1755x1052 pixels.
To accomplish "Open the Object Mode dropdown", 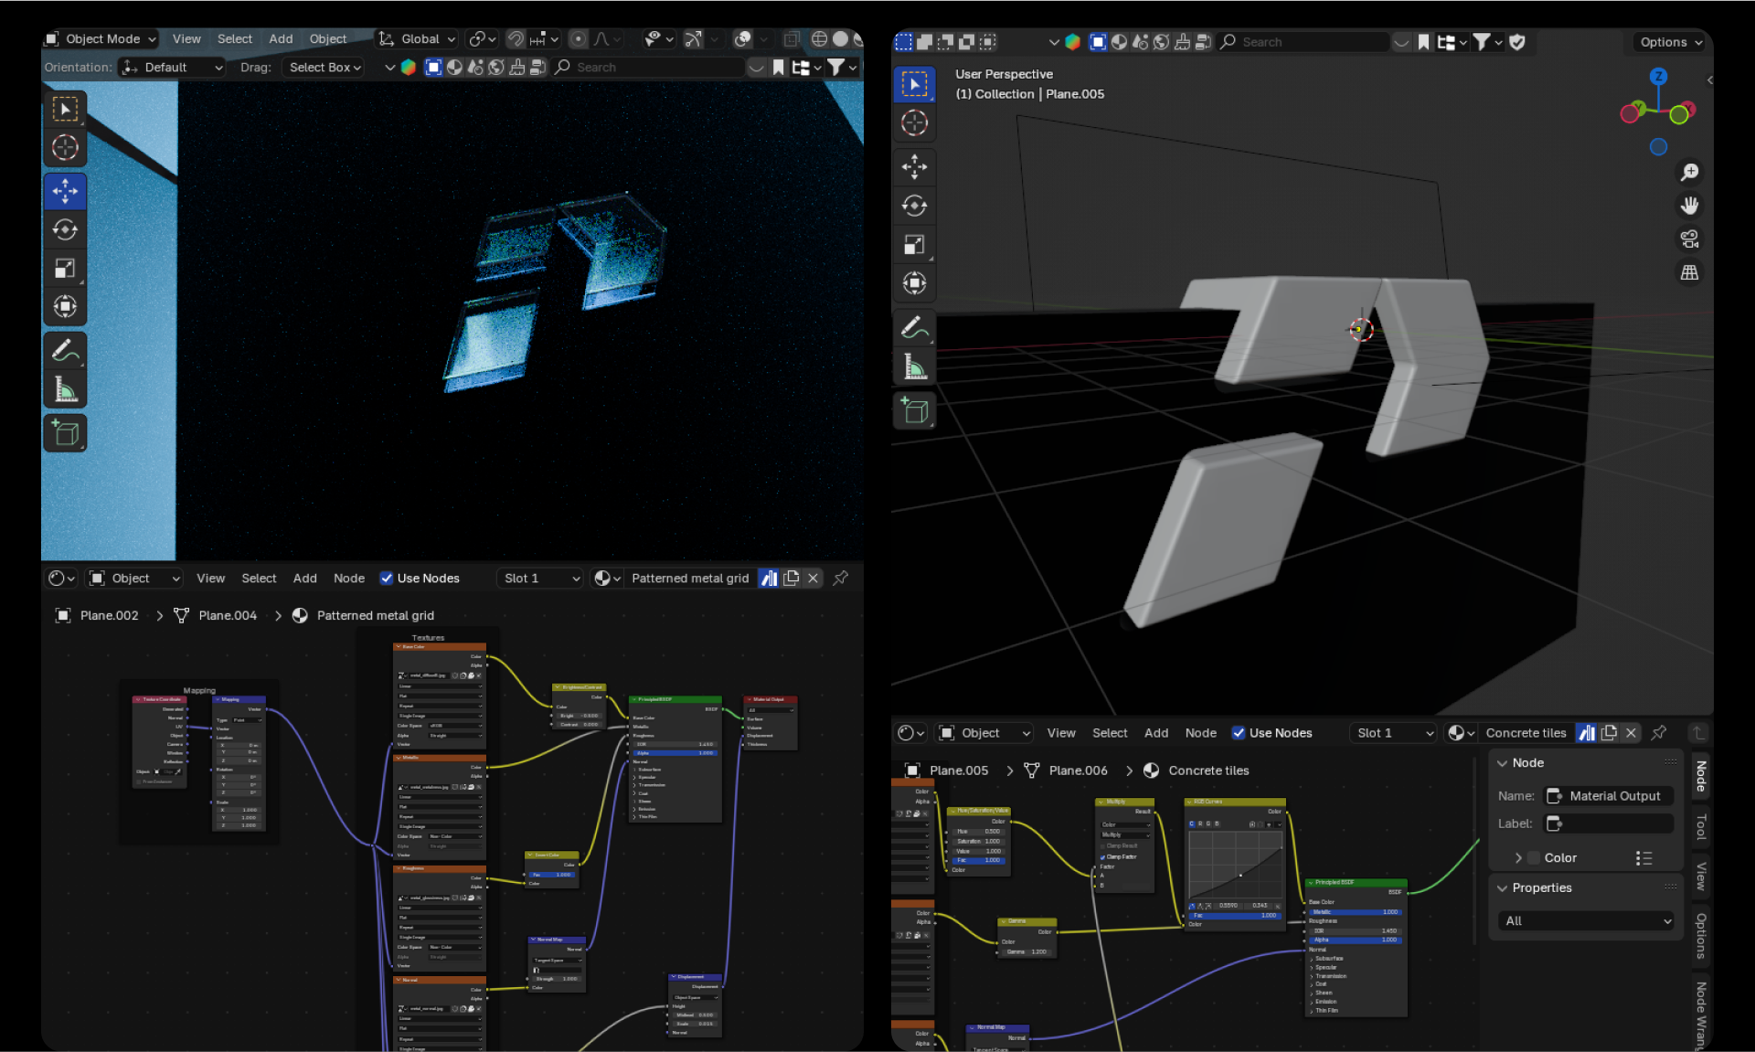I will tap(101, 38).
